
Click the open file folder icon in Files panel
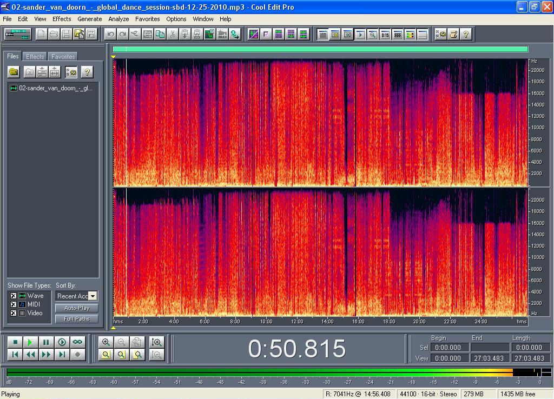14,72
